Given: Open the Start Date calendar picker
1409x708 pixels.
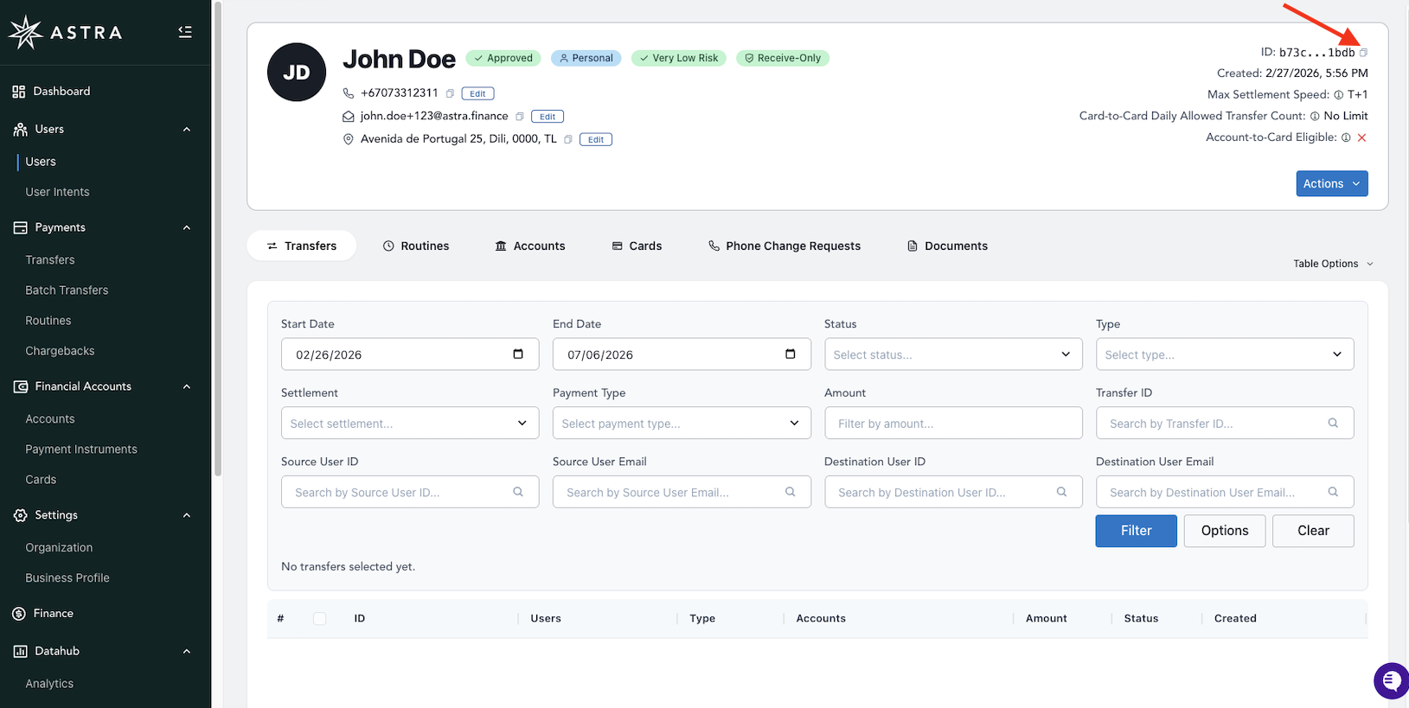Looking at the screenshot, I should tap(518, 354).
